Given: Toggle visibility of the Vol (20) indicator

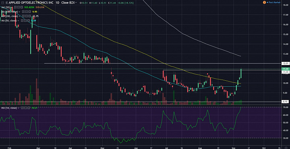Looking at the screenshot, I should point(15,7).
